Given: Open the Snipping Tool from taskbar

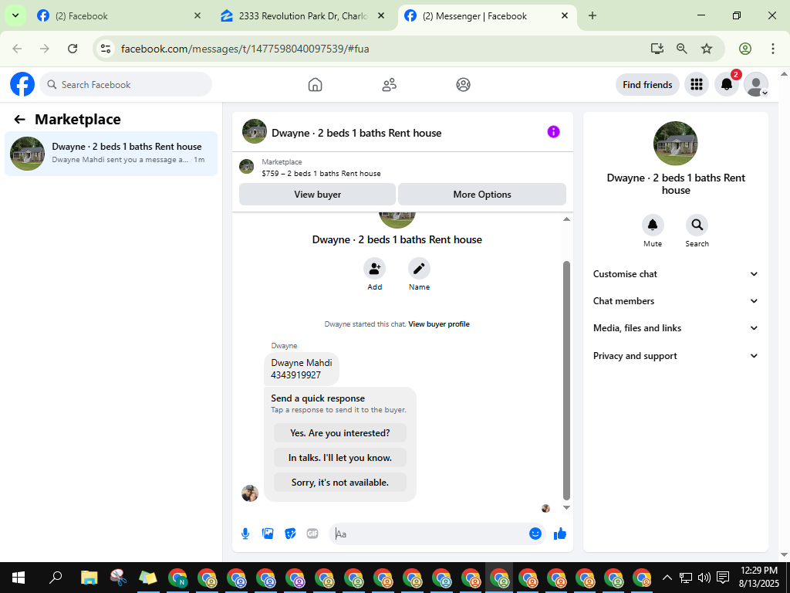Looking at the screenshot, I should (118, 578).
